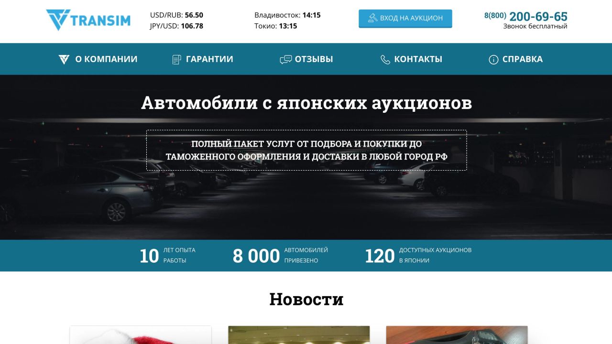
Task: Open the ГАРАНТИИ section from the navigation
Action: click(x=210, y=59)
